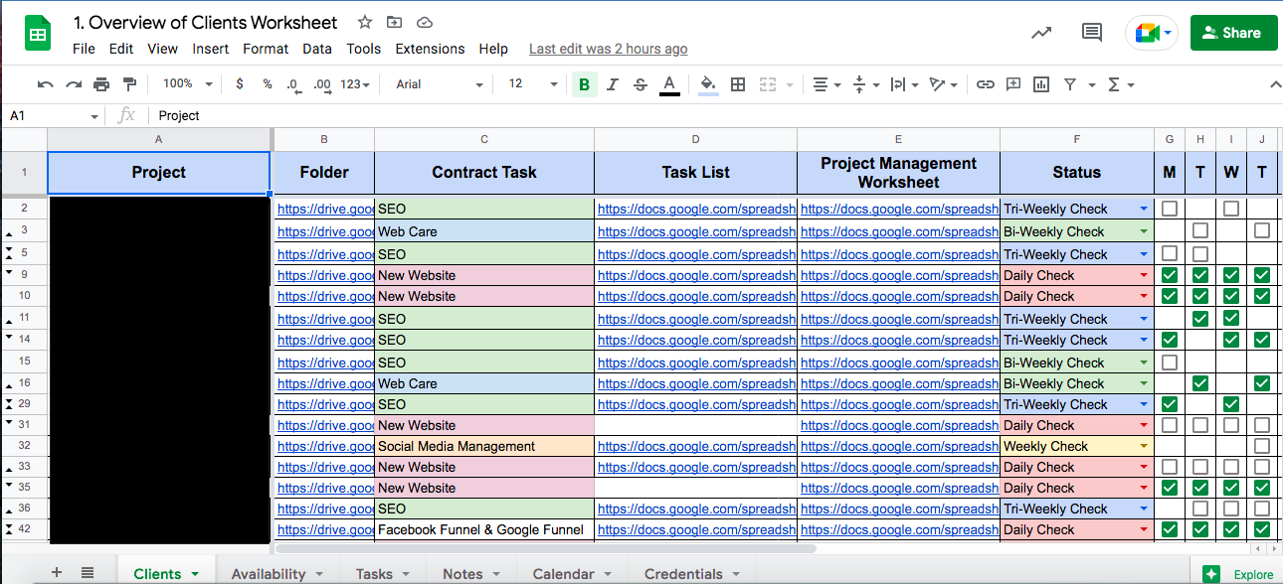Image resolution: width=1283 pixels, height=584 pixels.
Task: Open Google Meet call icon
Action: pos(1152,33)
